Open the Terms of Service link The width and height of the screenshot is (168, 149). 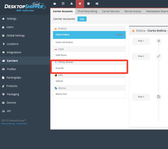click(x=8, y=124)
